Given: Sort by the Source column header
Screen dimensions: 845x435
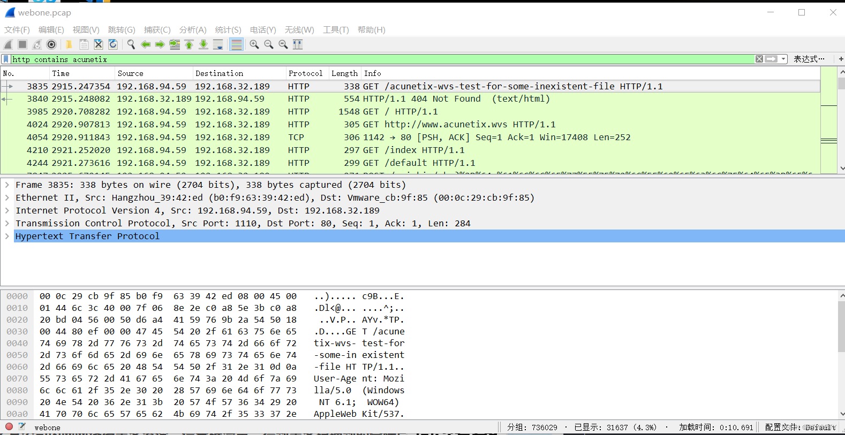Looking at the screenshot, I should [x=154, y=73].
